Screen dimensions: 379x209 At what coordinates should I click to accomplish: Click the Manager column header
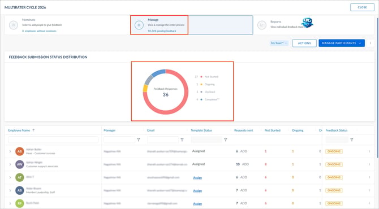coord(110,130)
